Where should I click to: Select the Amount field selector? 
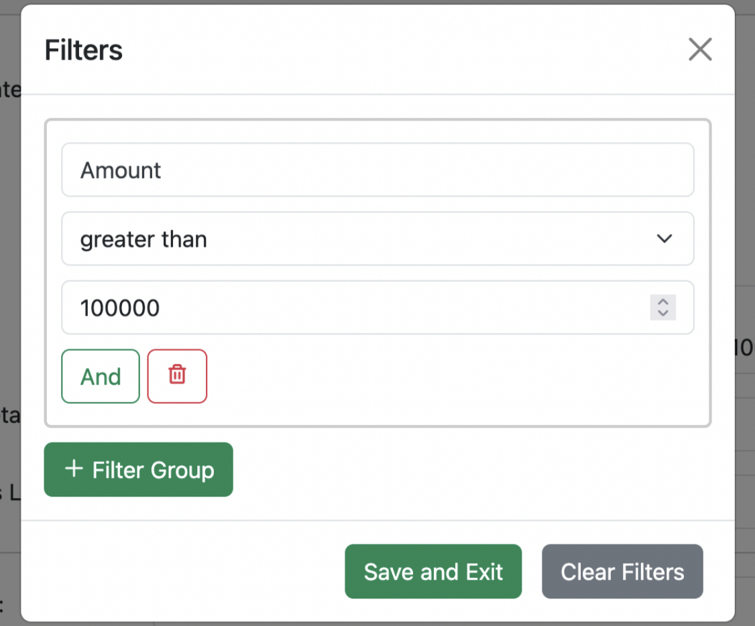377,170
